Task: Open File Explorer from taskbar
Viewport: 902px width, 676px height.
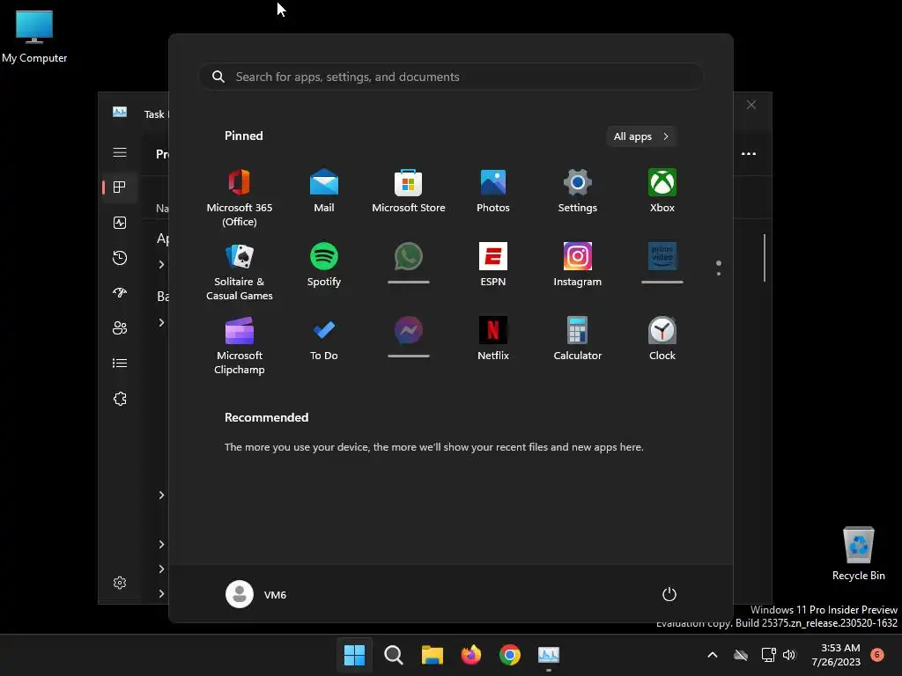Action: coord(432,655)
